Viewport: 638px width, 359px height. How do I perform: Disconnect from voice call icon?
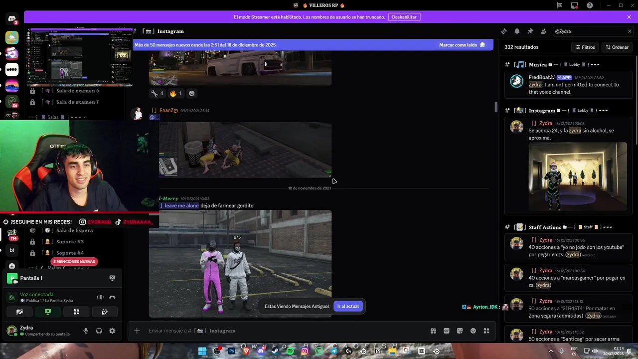tap(112, 297)
